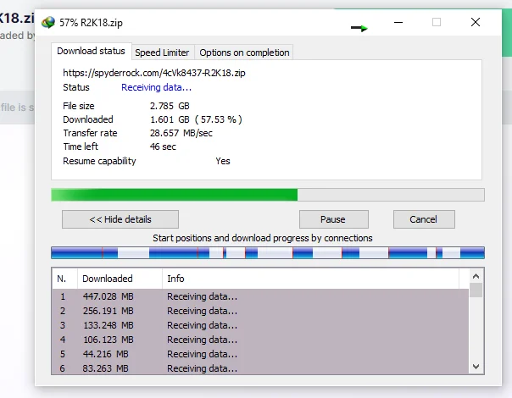Pause the R2K18.zip download
Viewport: 512px width, 398px height.
click(334, 219)
